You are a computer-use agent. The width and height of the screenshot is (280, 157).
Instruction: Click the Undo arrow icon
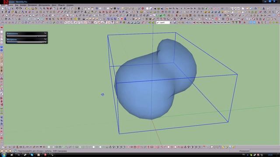click(x=17, y=8)
